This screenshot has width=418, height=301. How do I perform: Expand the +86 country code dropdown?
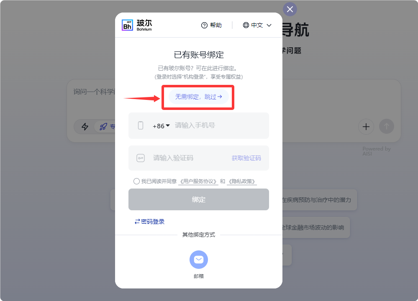(161, 126)
